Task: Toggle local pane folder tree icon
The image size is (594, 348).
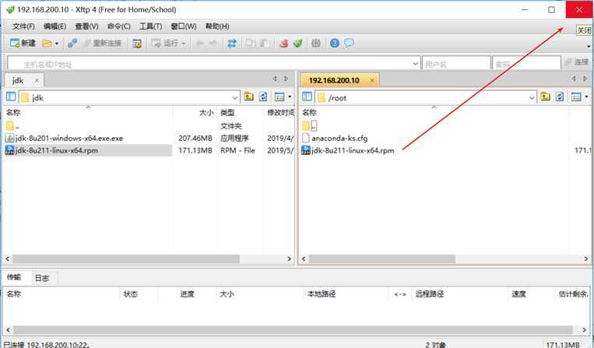Action: 11,97
